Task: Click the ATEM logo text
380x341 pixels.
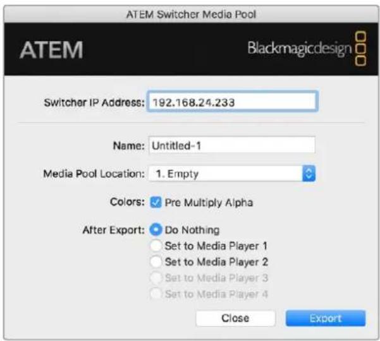Action: (51, 50)
